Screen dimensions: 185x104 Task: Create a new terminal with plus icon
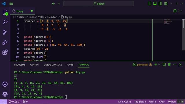156,64
